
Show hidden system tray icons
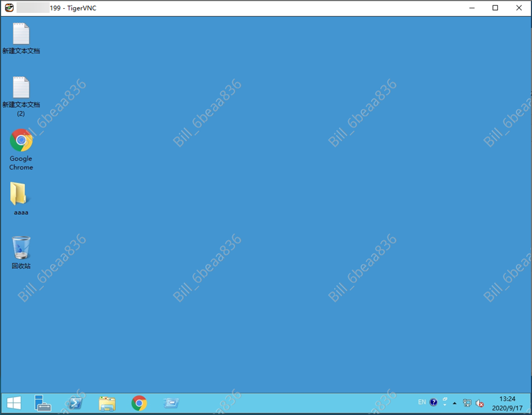[x=455, y=403]
